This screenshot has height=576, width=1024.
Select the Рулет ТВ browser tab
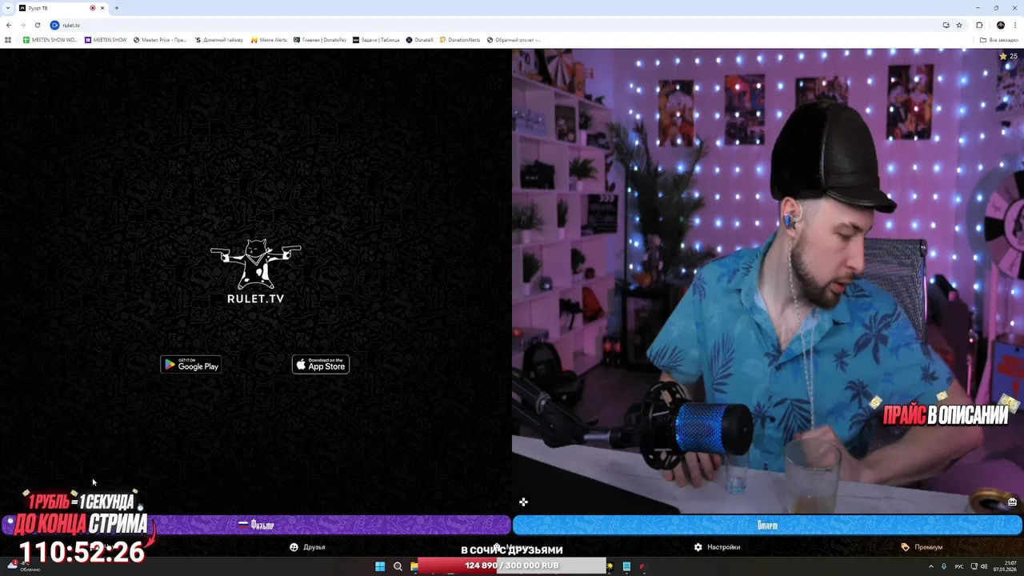pyautogui.click(x=62, y=8)
